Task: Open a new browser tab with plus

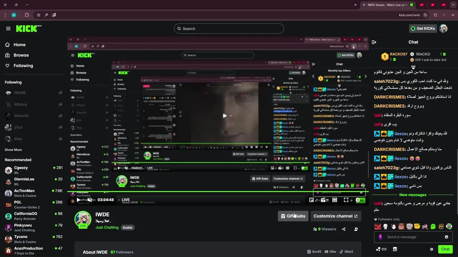Action: tap(355, 5)
